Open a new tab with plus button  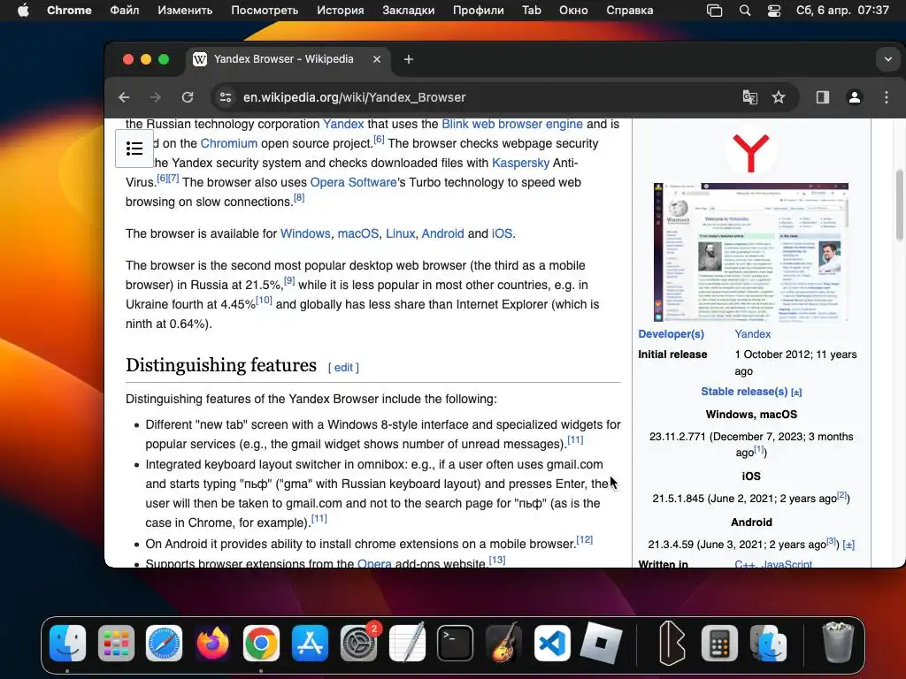point(409,59)
